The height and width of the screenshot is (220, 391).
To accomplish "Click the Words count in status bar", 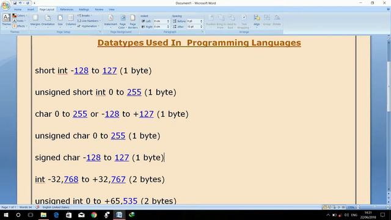I will click(x=26, y=207).
